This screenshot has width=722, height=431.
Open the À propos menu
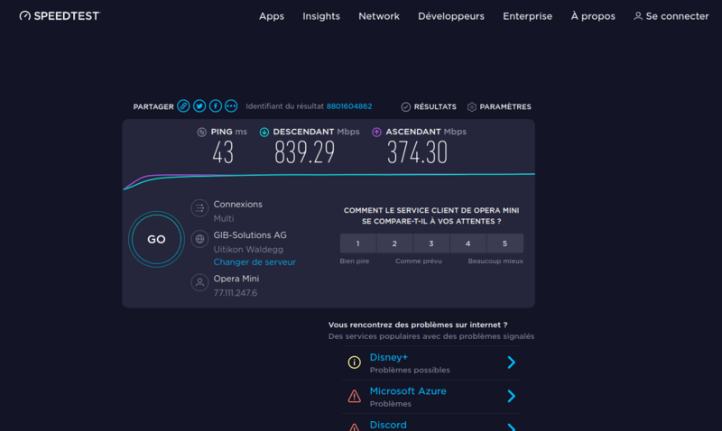click(593, 16)
